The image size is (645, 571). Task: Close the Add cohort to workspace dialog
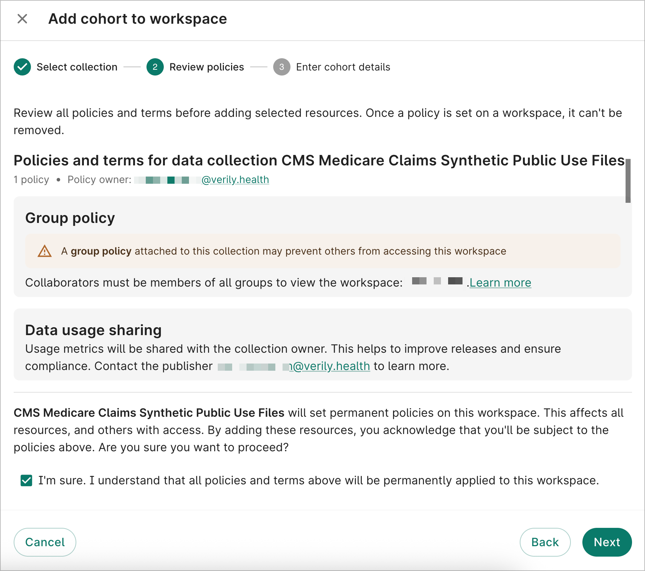(22, 19)
